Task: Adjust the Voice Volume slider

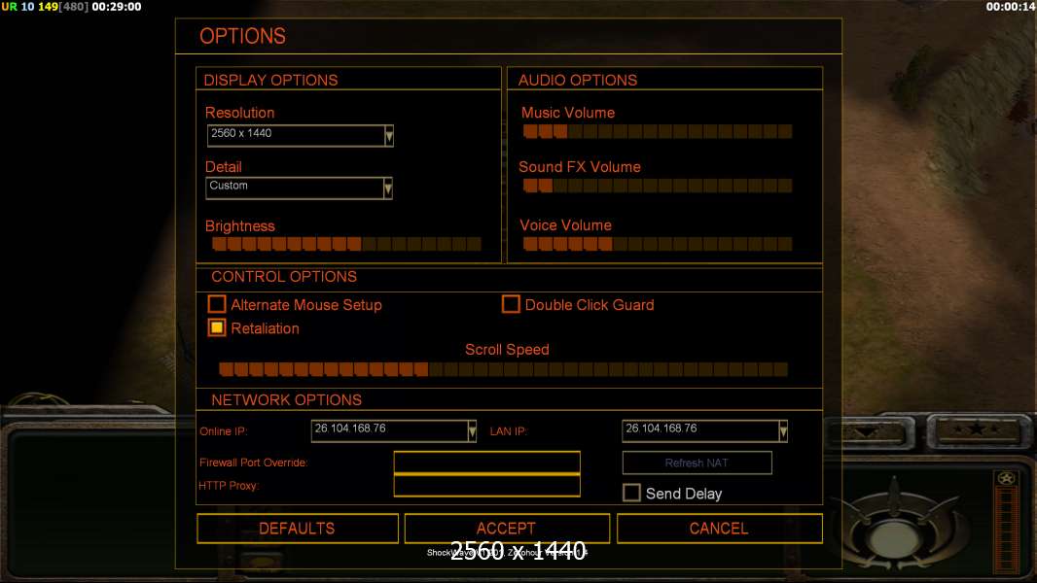Action: coord(658,244)
